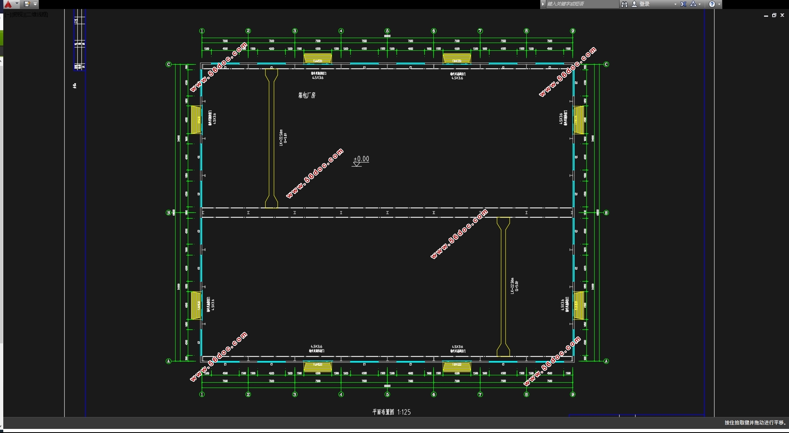Viewport: 789px width, 433px height.
Task: Open the [俯视] view control menu
Action: click(x=18, y=14)
